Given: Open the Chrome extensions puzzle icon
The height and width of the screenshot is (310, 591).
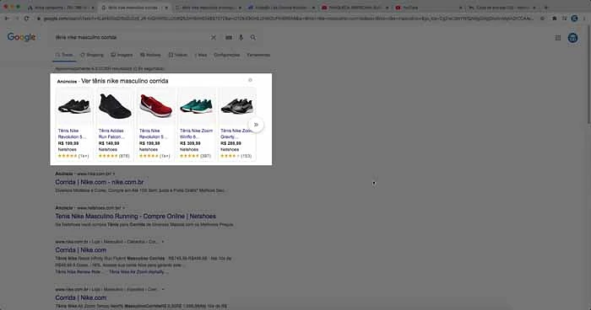Looking at the screenshot, I should (x=555, y=18).
